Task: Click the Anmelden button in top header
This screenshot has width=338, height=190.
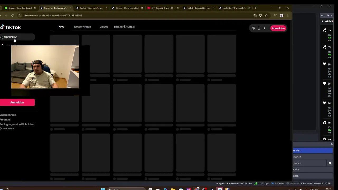Action: (x=278, y=28)
